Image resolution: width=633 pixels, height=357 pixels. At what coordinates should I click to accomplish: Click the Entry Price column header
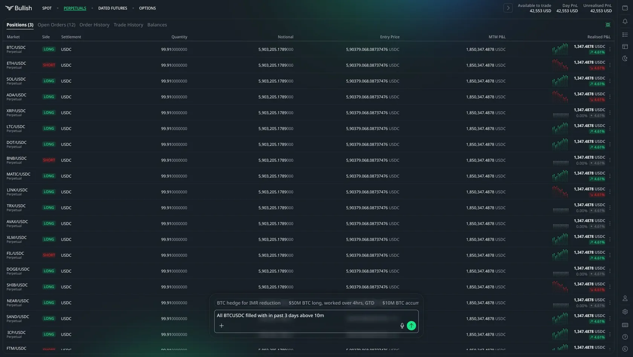click(x=390, y=37)
